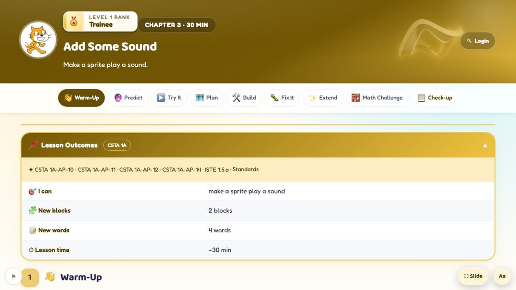Viewport: 516px width, 290px height.
Task: Click the Chapter 3 · 30 min pill
Action: coord(176,25)
